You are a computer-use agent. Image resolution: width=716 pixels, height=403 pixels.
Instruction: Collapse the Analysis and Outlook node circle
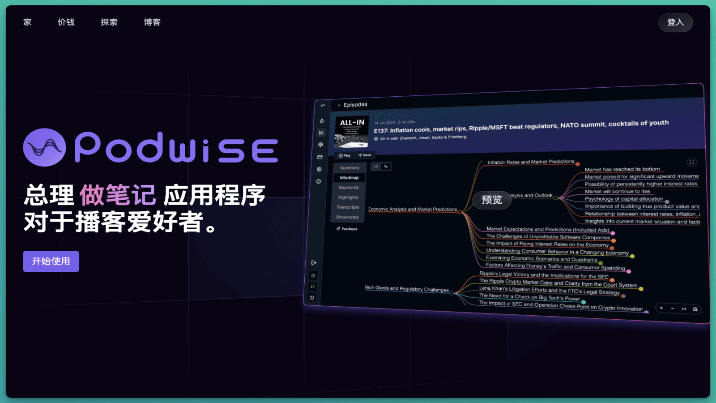tap(556, 198)
